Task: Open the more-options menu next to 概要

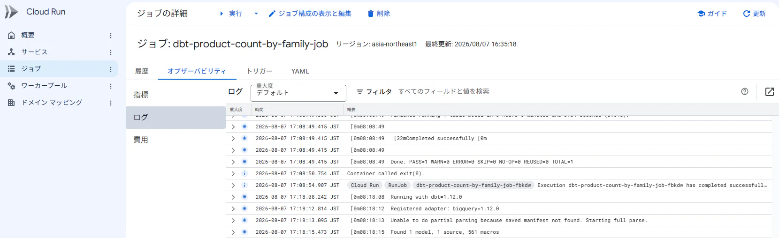Action: click(x=111, y=36)
